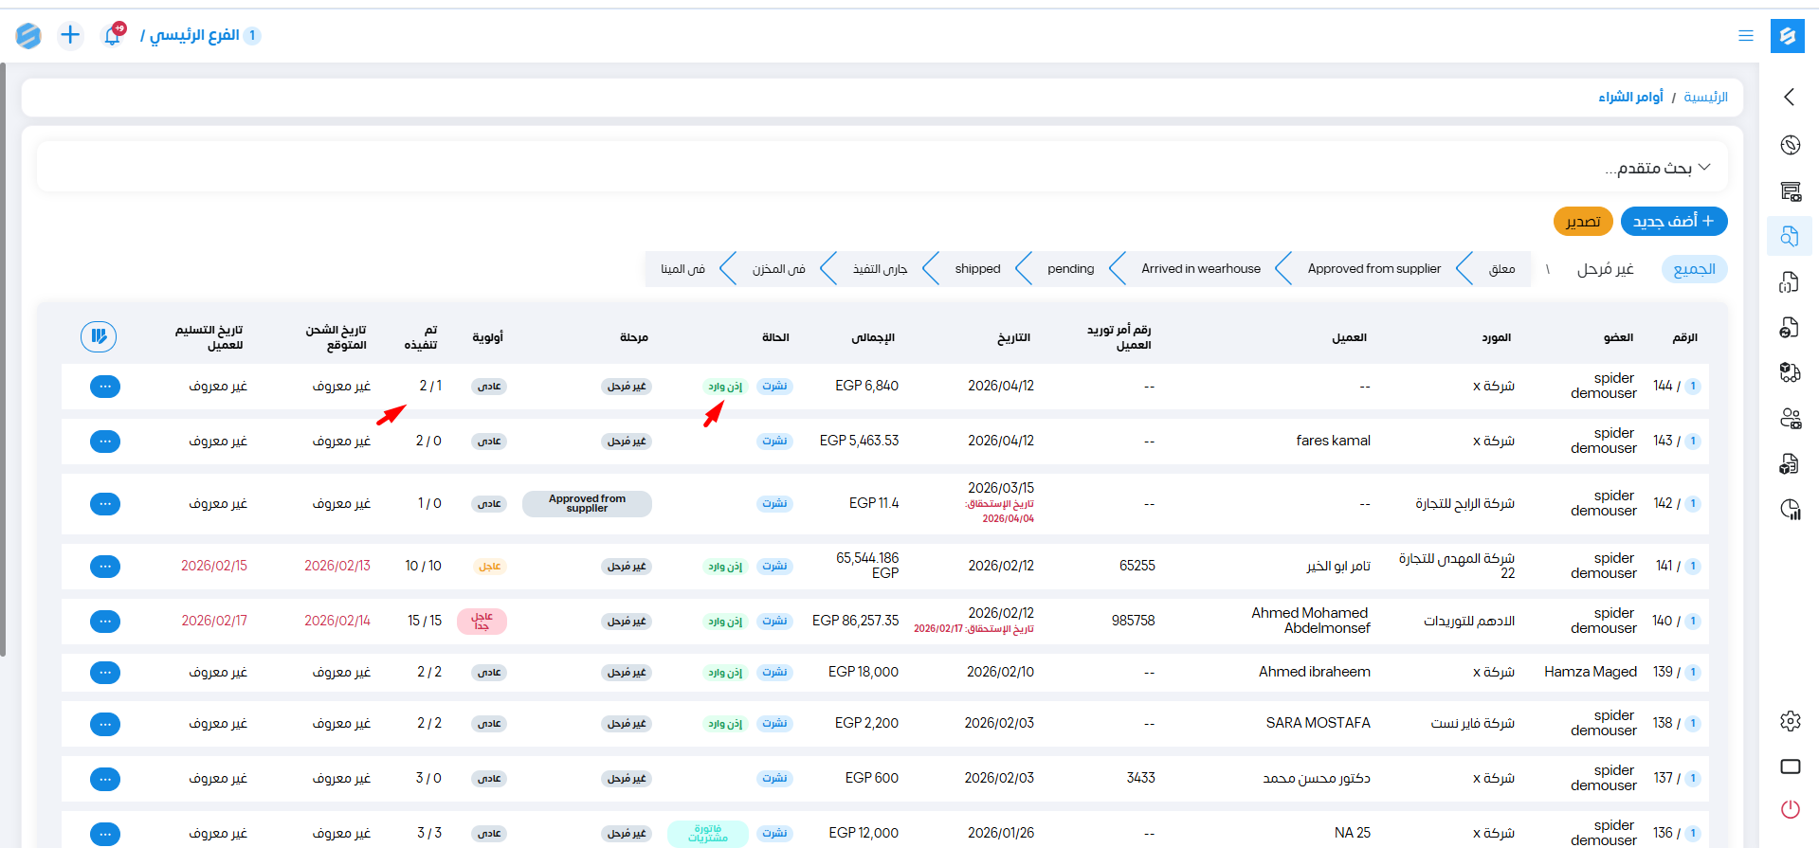This screenshot has width=1819, height=848.
Task: Click the red power logout icon
Action: 1790,809
